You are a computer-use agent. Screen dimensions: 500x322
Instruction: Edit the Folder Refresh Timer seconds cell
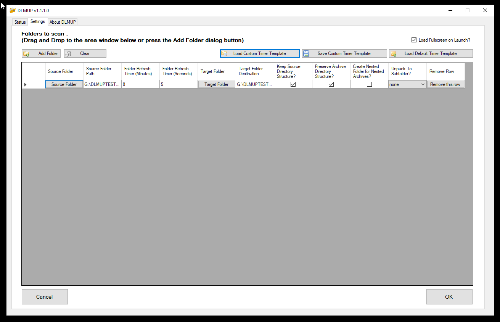click(x=178, y=84)
